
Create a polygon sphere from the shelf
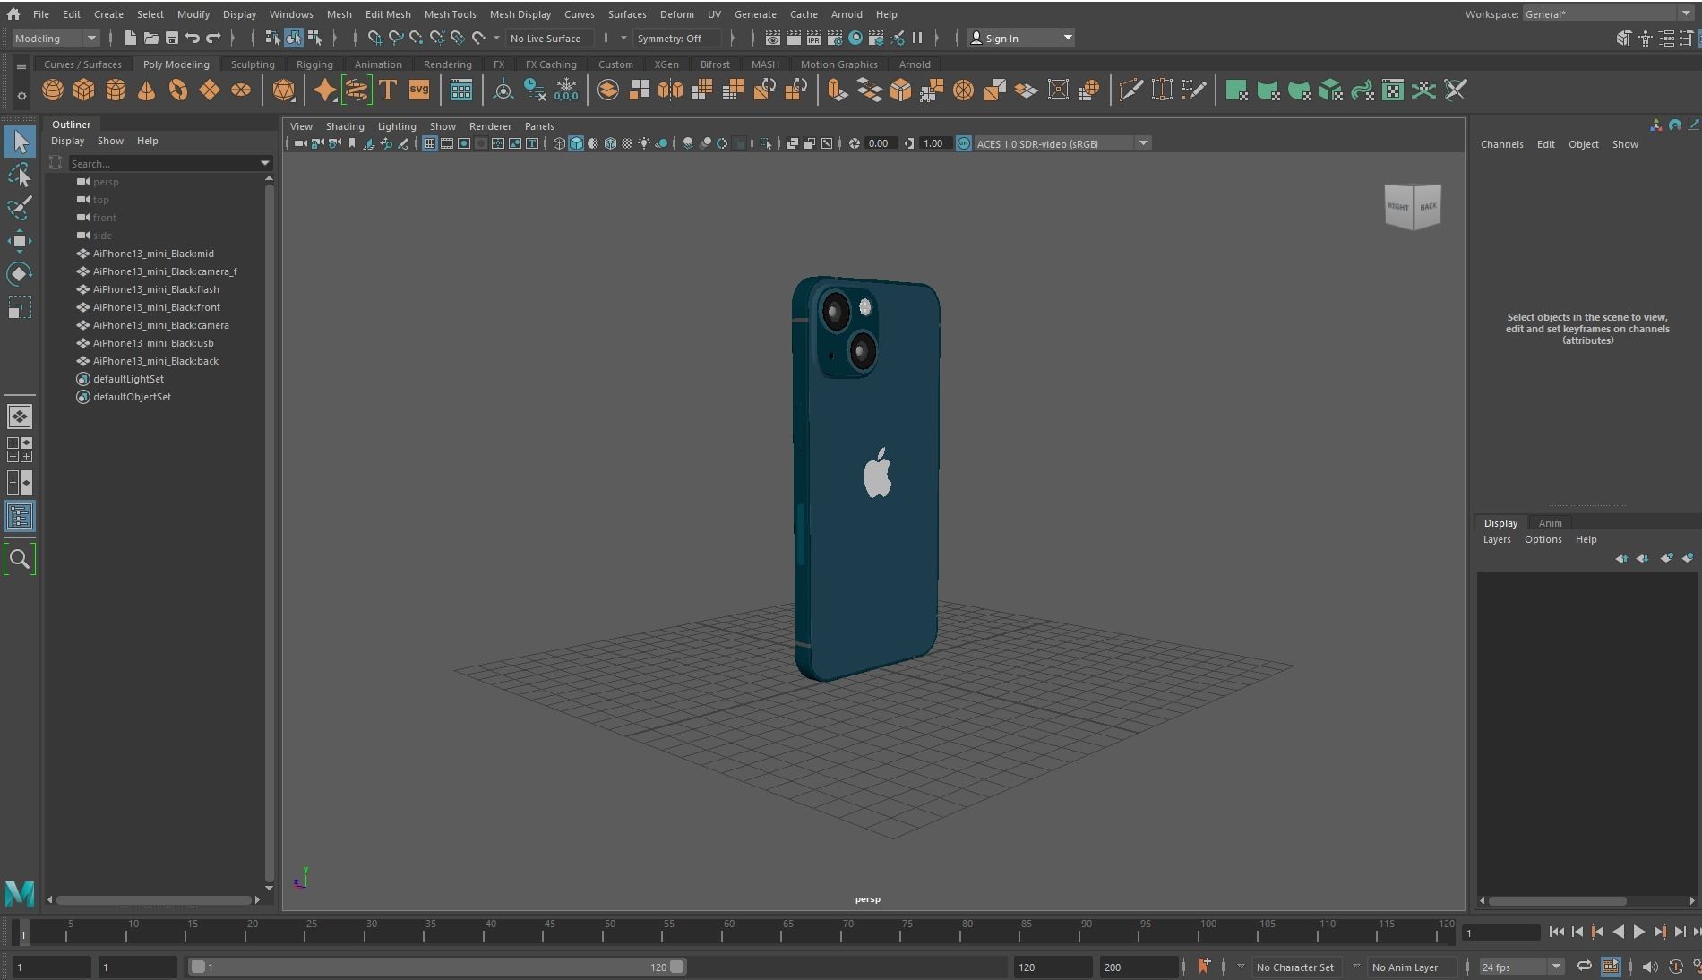pyautogui.click(x=53, y=90)
